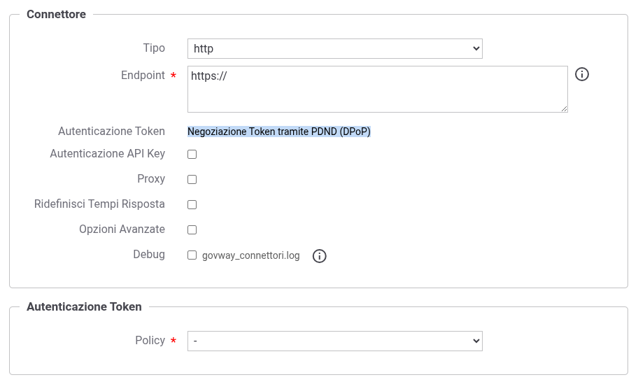Click the Endpoint field label

(143, 75)
